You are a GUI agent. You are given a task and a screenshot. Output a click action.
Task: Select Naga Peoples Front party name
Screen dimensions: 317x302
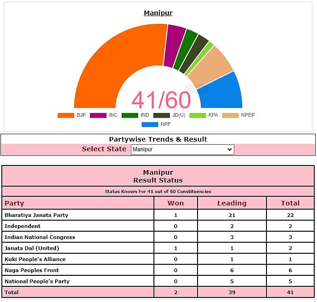click(x=32, y=270)
